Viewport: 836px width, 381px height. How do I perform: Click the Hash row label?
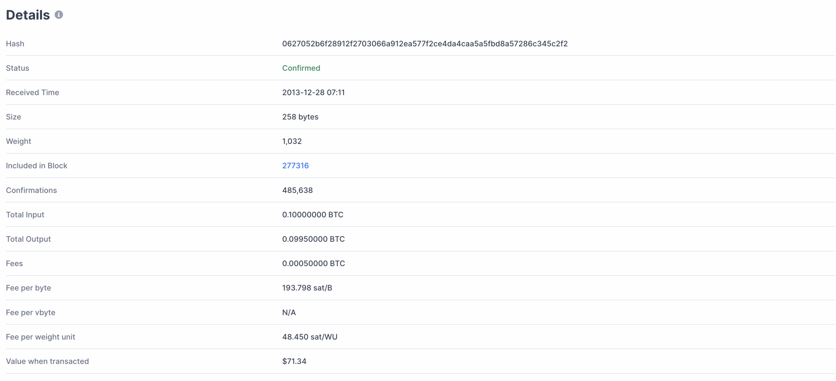(15, 44)
